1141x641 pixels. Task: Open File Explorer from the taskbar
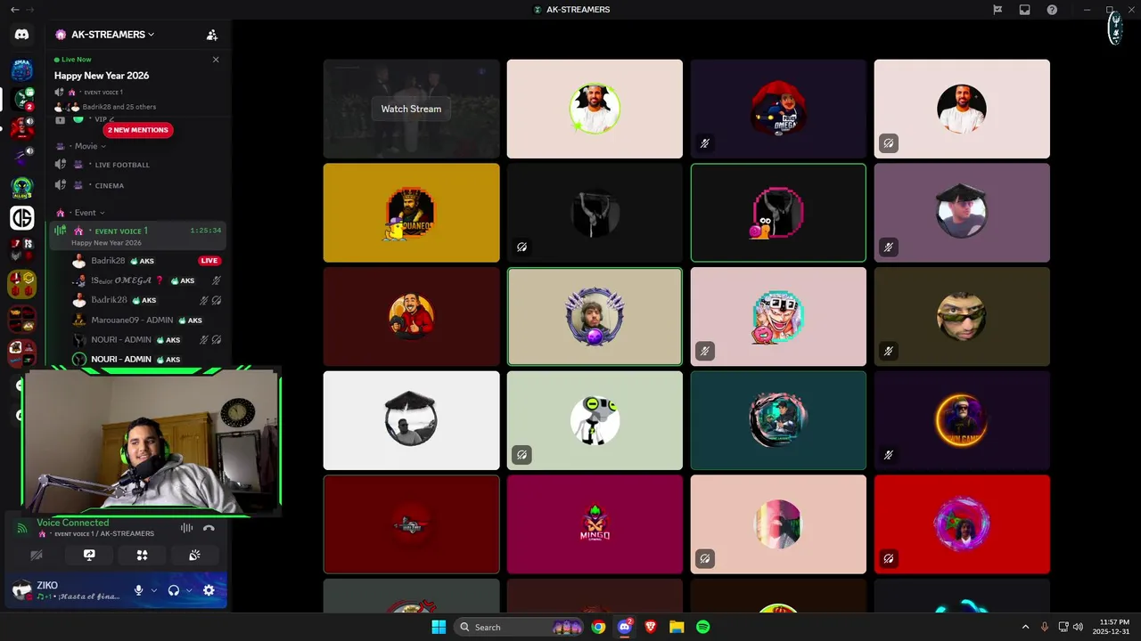677,627
